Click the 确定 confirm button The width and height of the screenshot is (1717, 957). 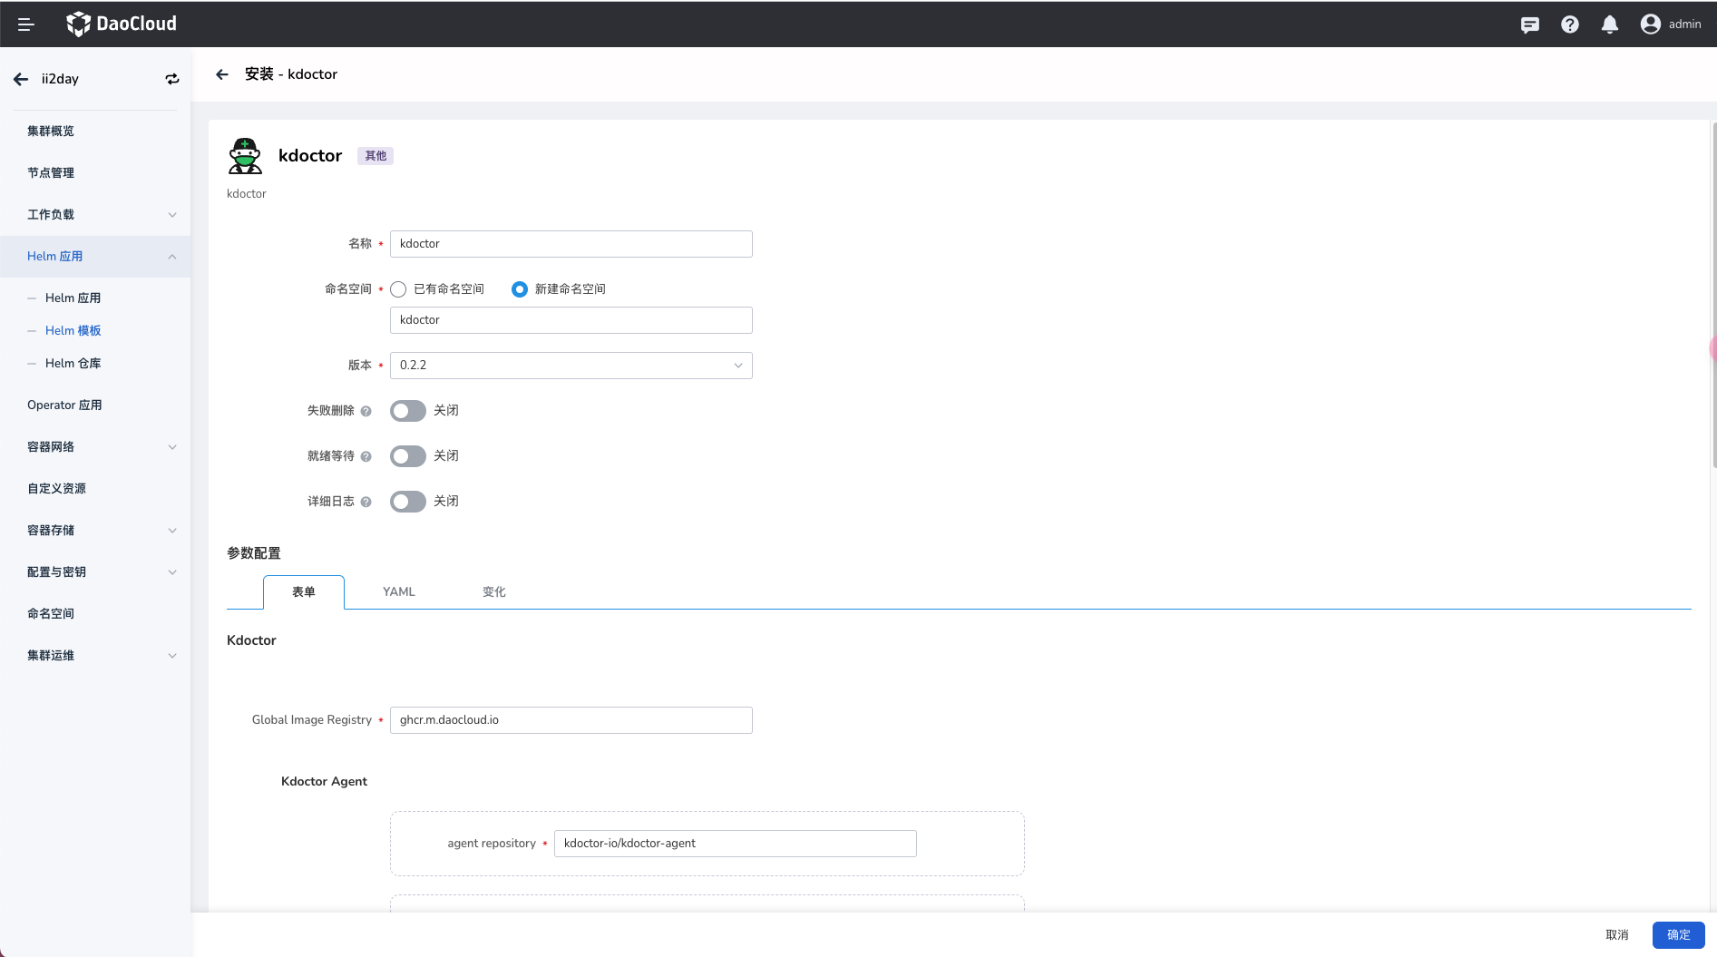1678,935
